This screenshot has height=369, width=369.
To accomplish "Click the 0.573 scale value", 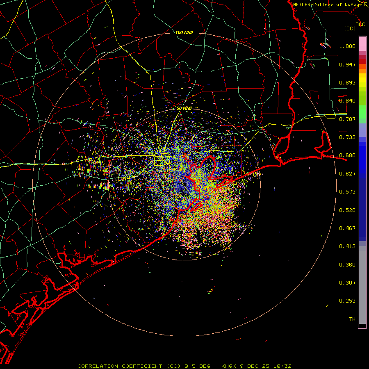I will [x=347, y=192].
